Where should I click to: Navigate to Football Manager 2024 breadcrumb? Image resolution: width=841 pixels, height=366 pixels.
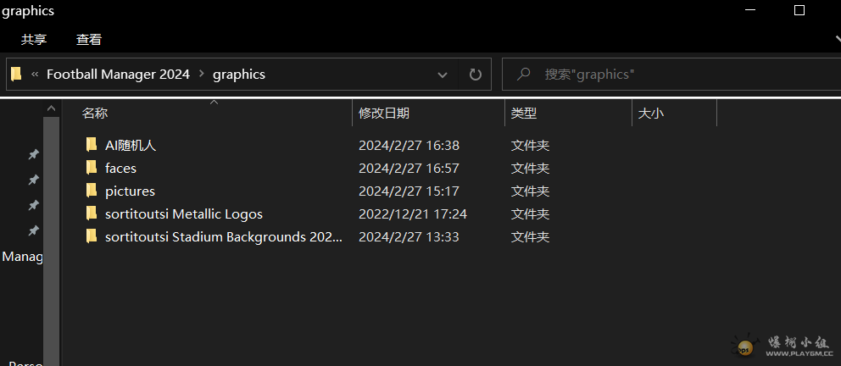pyautogui.click(x=118, y=75)
